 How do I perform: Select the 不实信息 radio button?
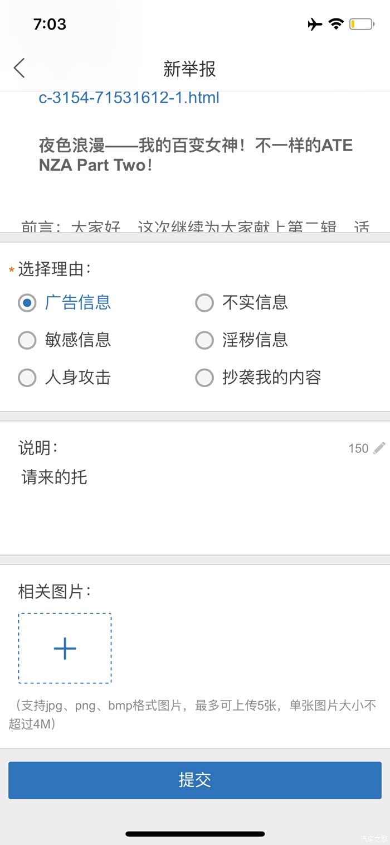pos(204,303)
